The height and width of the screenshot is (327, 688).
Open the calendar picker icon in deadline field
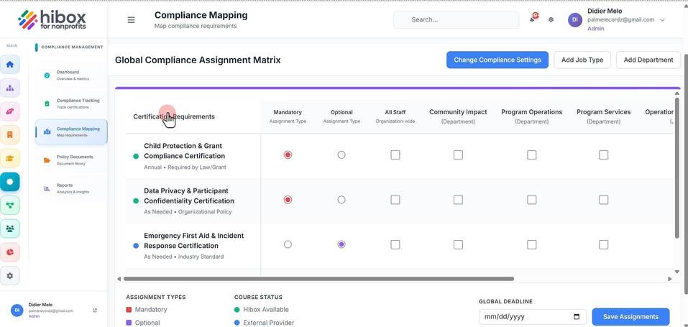(x=577, y=317)
